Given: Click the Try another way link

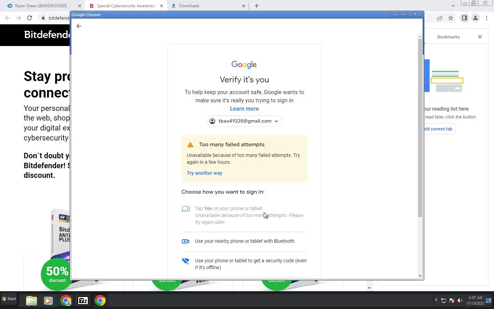Looking at the screenshot, I should tap(204, 173).
